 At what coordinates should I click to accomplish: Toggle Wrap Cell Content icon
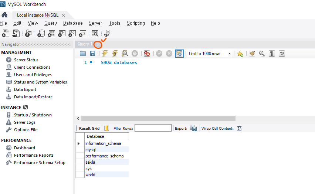[239, 128]
